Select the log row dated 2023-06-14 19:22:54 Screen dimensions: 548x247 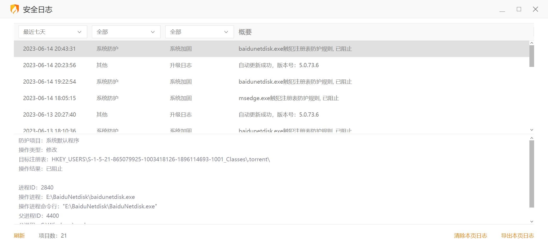[271, 82]
